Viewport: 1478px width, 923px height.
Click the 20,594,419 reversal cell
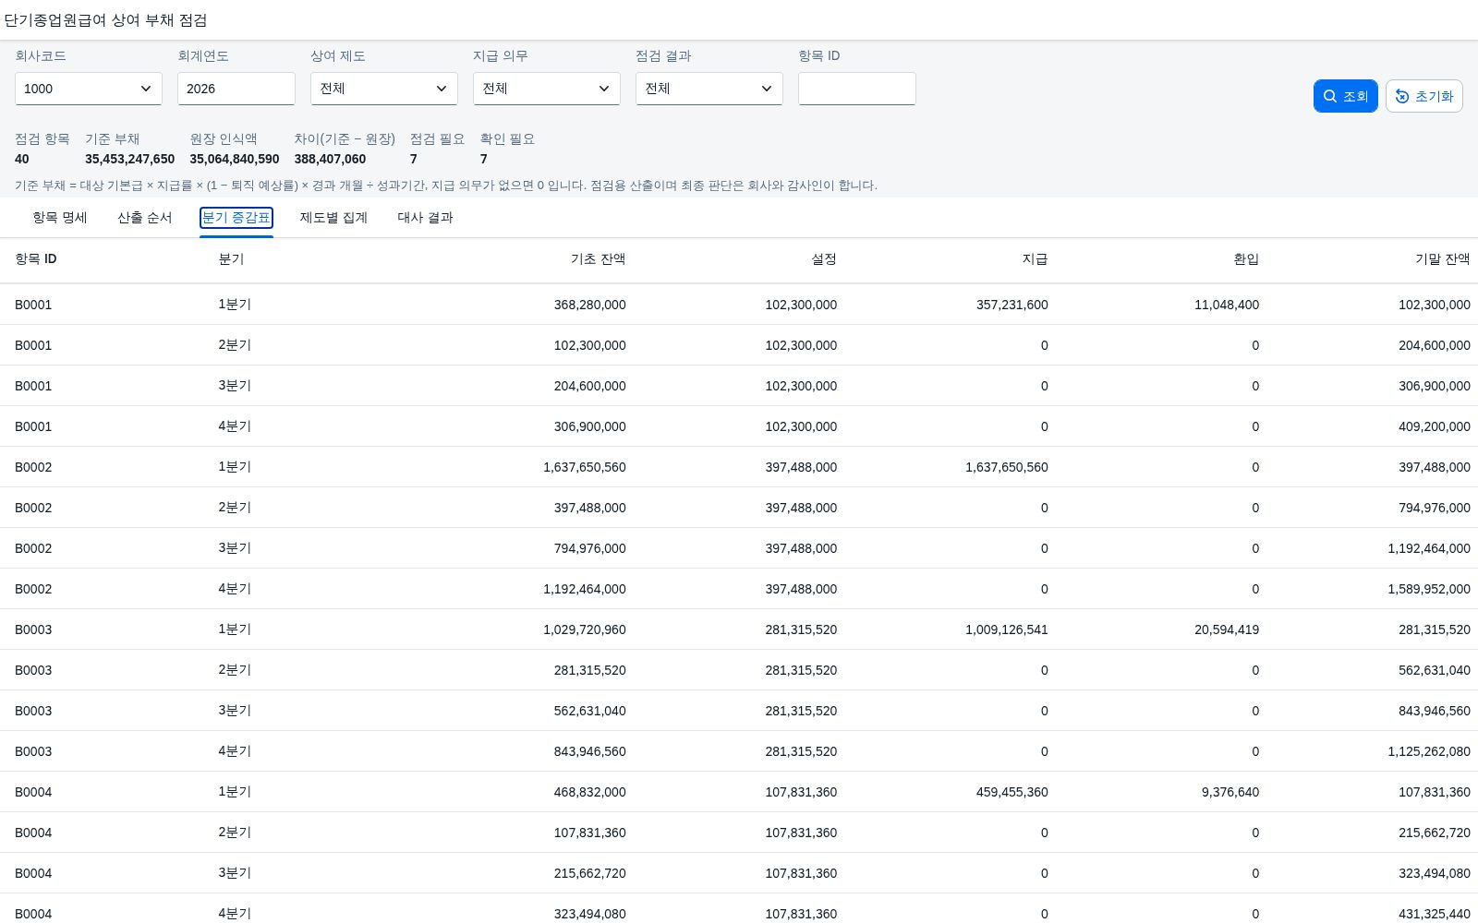point(1226,629)
